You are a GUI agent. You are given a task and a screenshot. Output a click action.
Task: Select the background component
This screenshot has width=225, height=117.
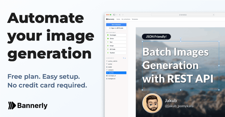click(x=116, y=79)
